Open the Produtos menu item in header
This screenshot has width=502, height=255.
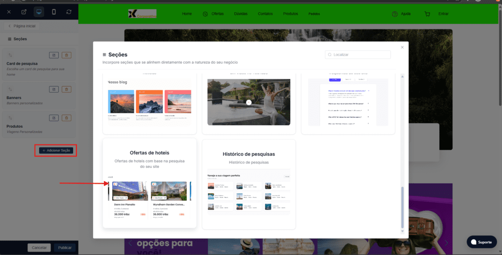(290, 14)
